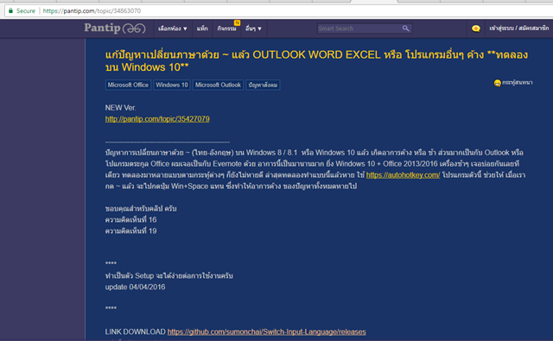Click the line 'ความคิดเห็นที่ 16'

pos(130,220)
